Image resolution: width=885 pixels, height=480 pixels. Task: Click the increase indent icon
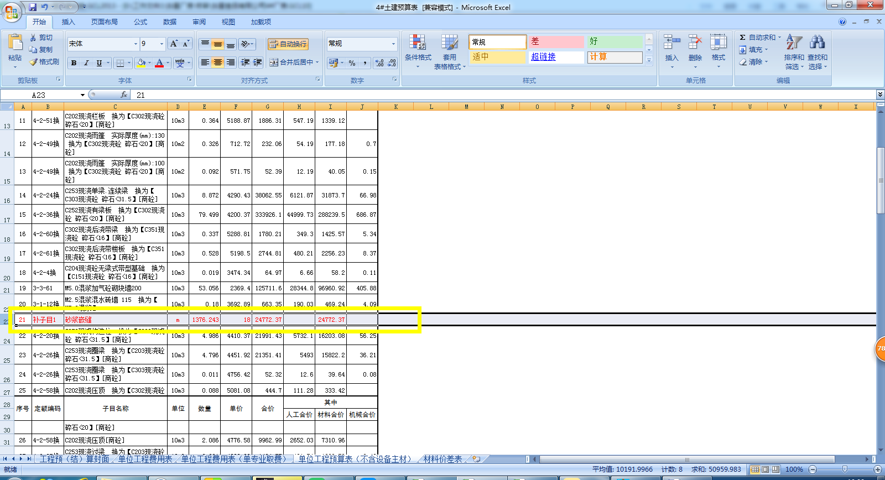(258, 62)
